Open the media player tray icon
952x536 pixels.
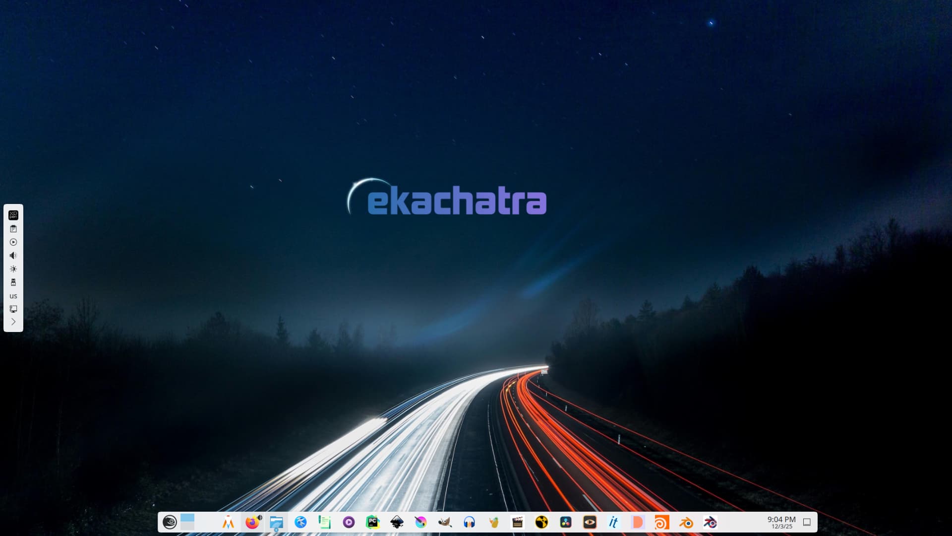13,242
